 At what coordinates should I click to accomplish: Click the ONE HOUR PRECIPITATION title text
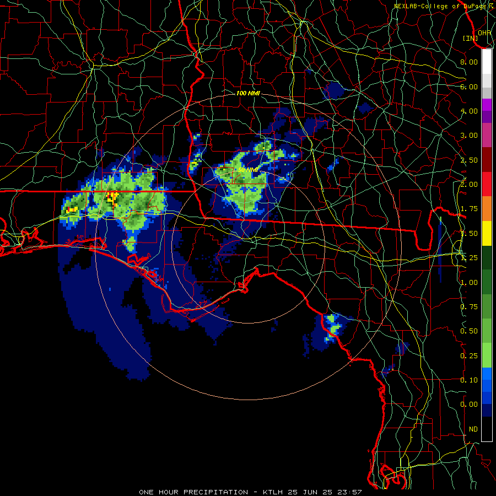[193, 492]
